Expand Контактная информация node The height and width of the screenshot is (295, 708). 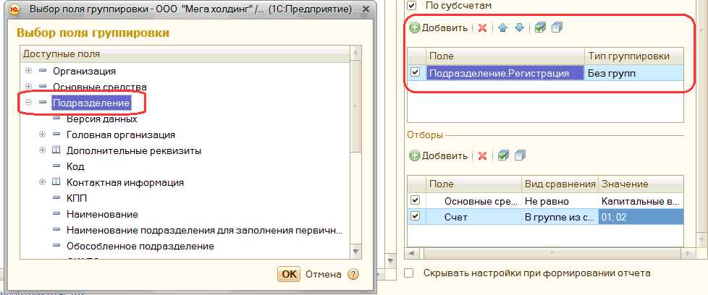43,182
